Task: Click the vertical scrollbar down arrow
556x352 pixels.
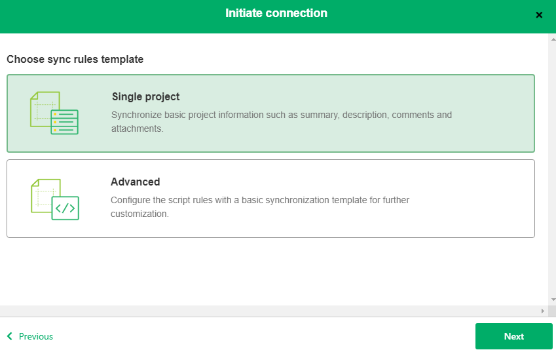Action: (552, 299)
